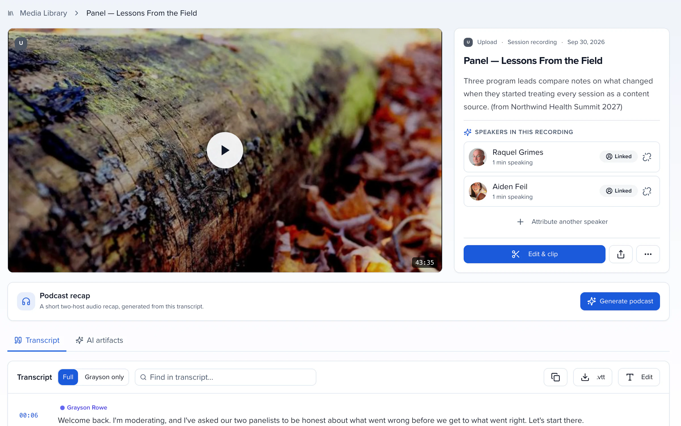
Task: Open the more options ellipsis menu
Action: [648, 254]
